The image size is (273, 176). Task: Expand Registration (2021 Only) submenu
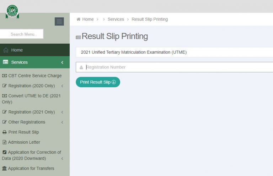click(x=62, y=112)
